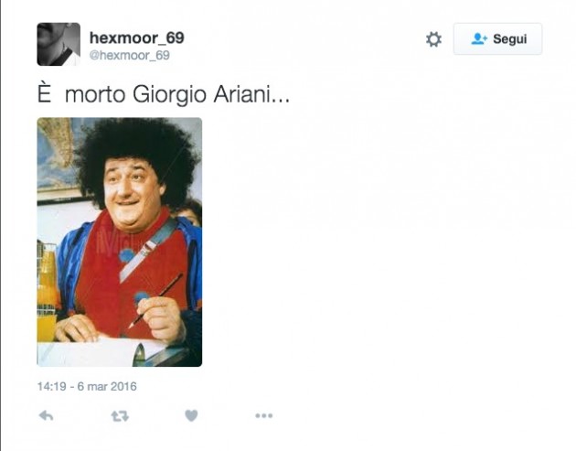Click the 'Segui' text label
This screenshot has width=576, height=451.
[510, 39]
